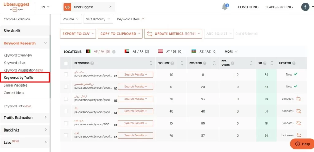Open Site Audit in sidebar
The height and width of the screenshot is (152, 314).
click(x=25, y=31)
